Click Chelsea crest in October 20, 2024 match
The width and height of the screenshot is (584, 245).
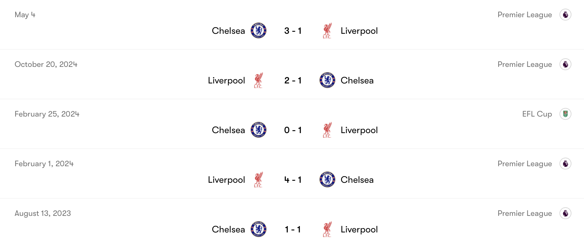click(327, 80)
